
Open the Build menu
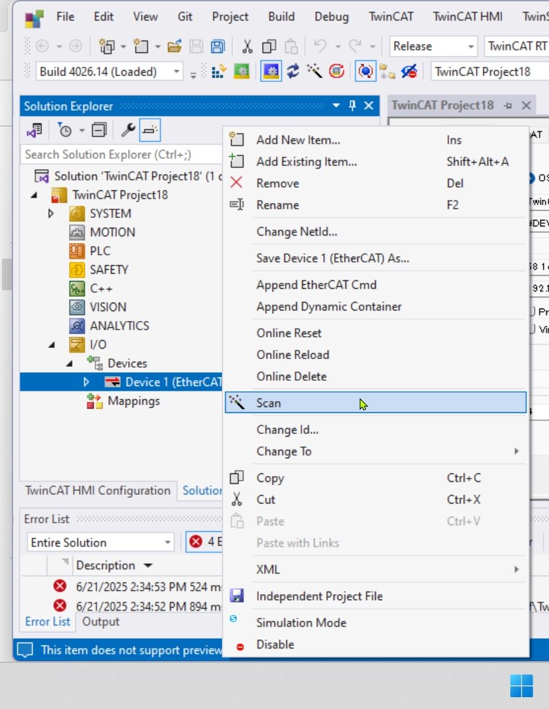tap(281, 16)
